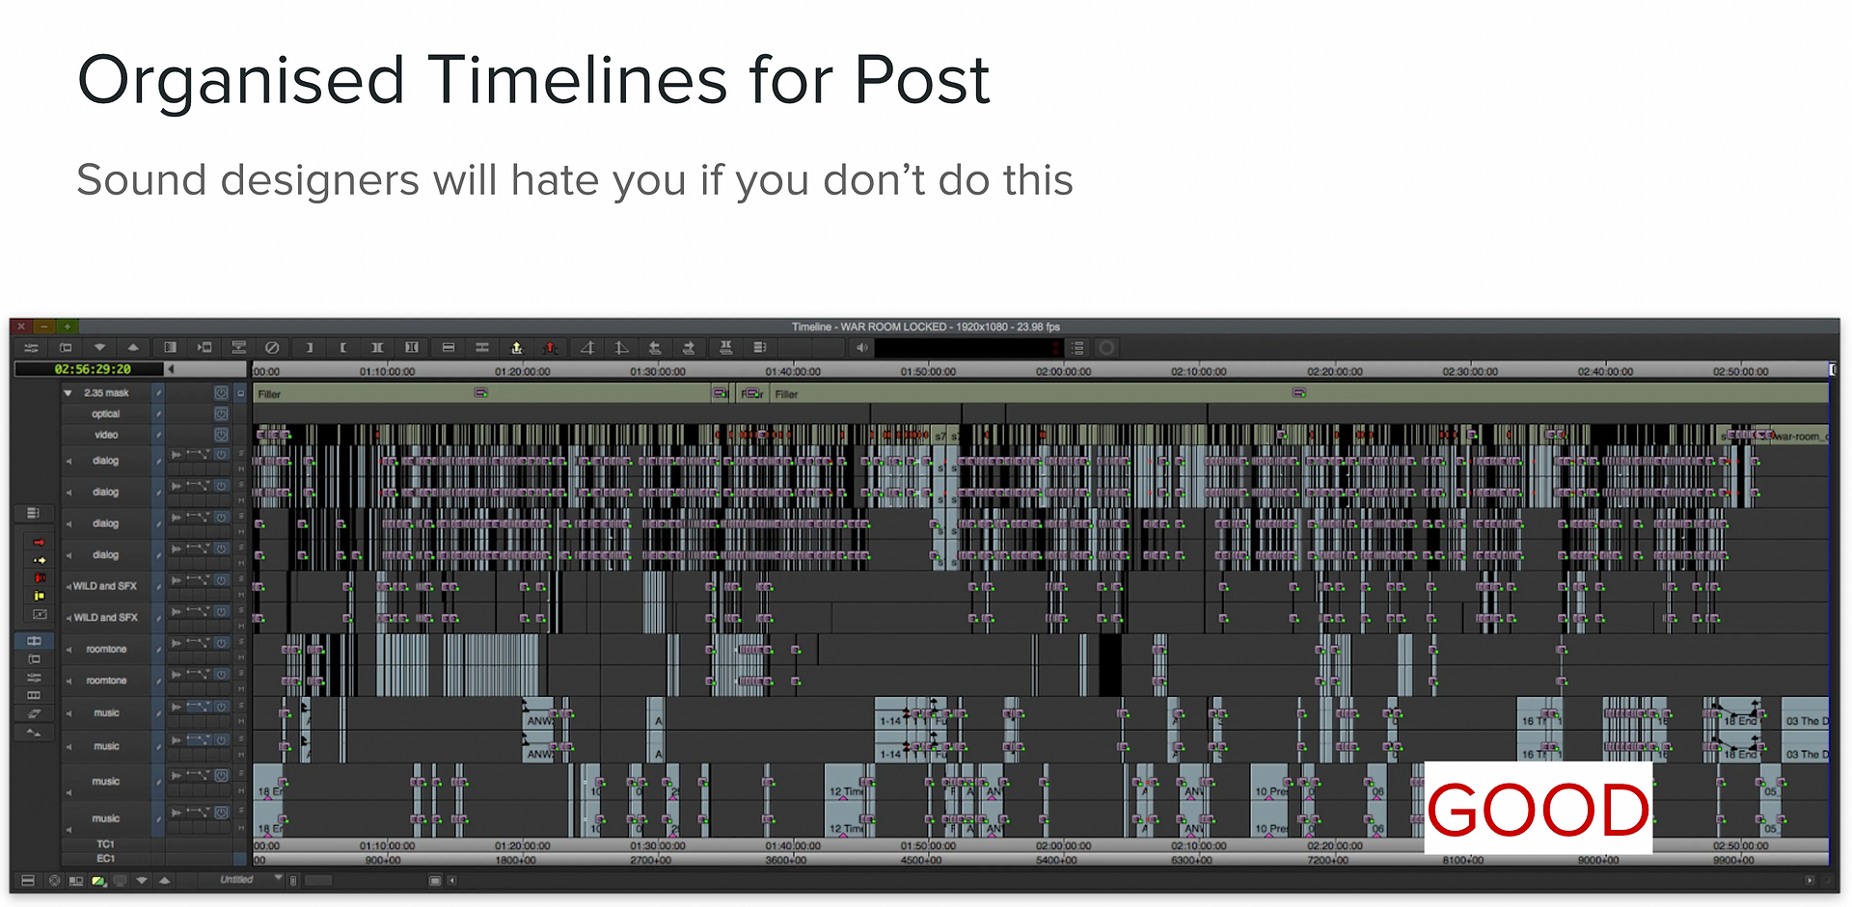The height and width of the screenshot is (907, 1852).
Task: Click the circular icon in the bottom-left bar
Action: point(54,881)
